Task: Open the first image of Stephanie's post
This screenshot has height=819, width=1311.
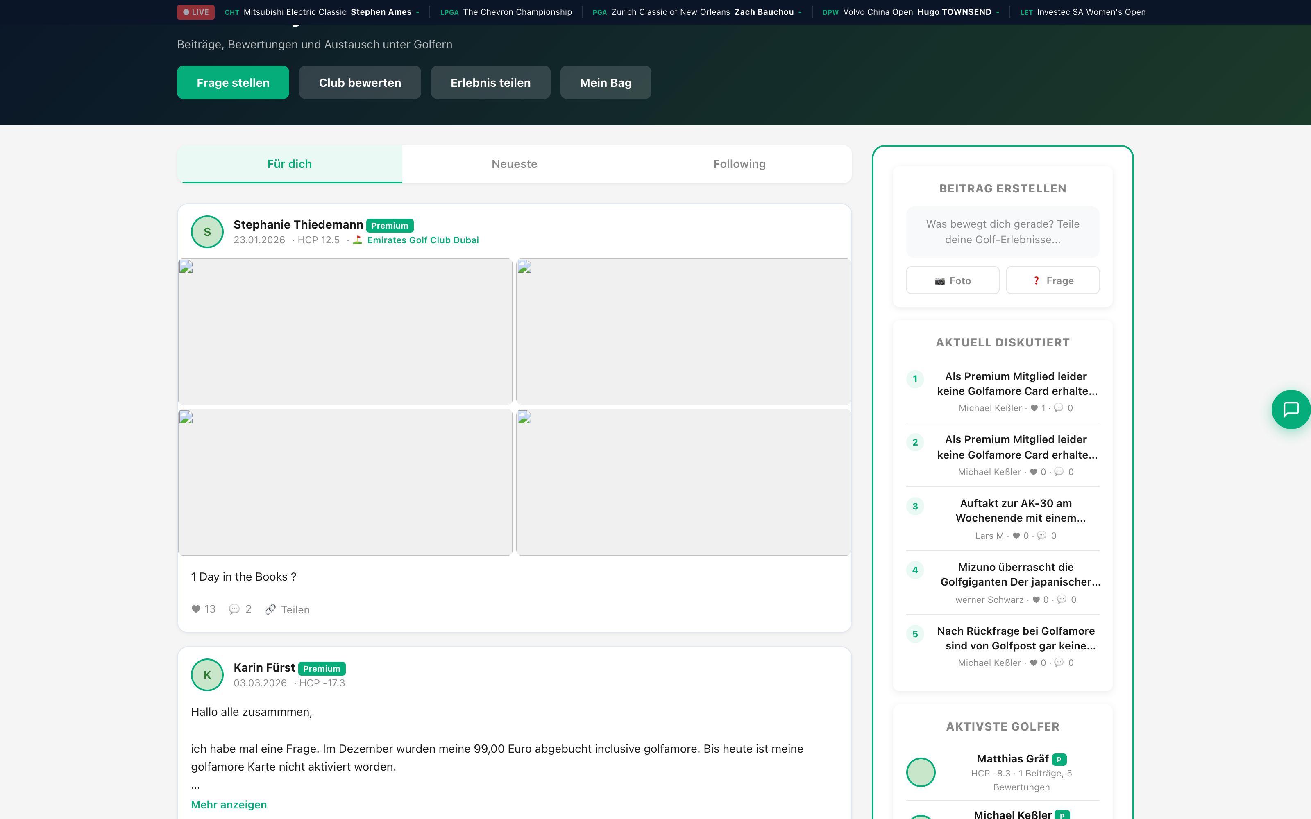Action: pos(345,332)
